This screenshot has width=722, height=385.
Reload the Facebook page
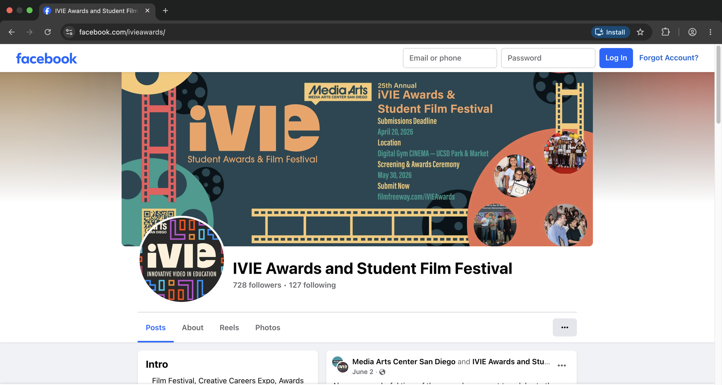48,32
